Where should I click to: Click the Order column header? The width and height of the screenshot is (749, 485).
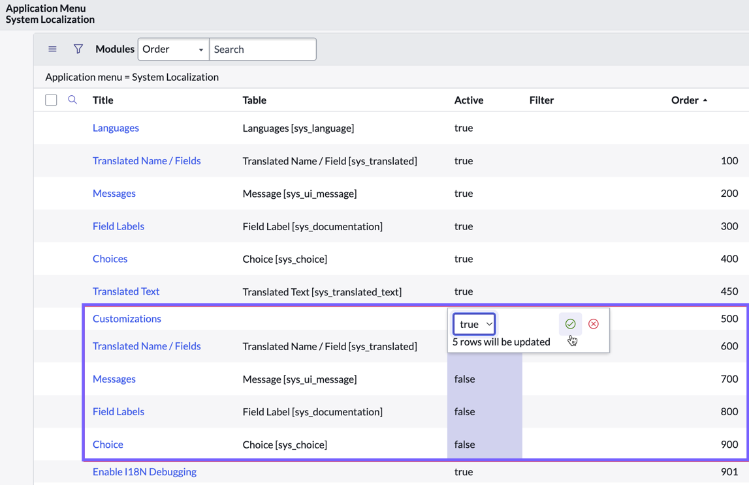[x=684, y=100]
